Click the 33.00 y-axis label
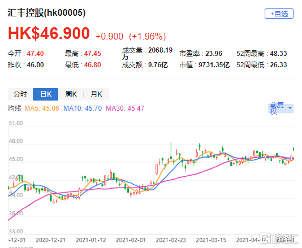This screenshot has height=248, width=302. pyautogui.click(x=16, y=231)
